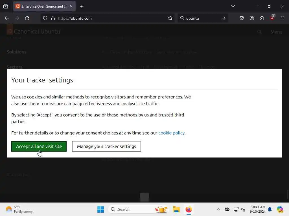Viewport: 289px width, 216px height.
Task: Open uBlock Origin extension icon
Action: (272, 18)
